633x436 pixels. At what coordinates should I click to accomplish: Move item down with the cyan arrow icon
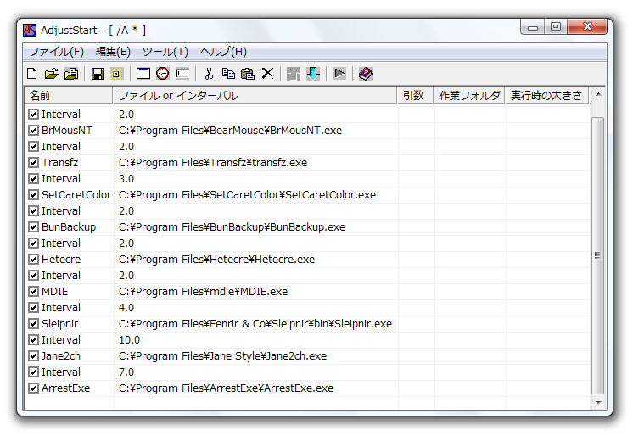click(x=313, y=74)
